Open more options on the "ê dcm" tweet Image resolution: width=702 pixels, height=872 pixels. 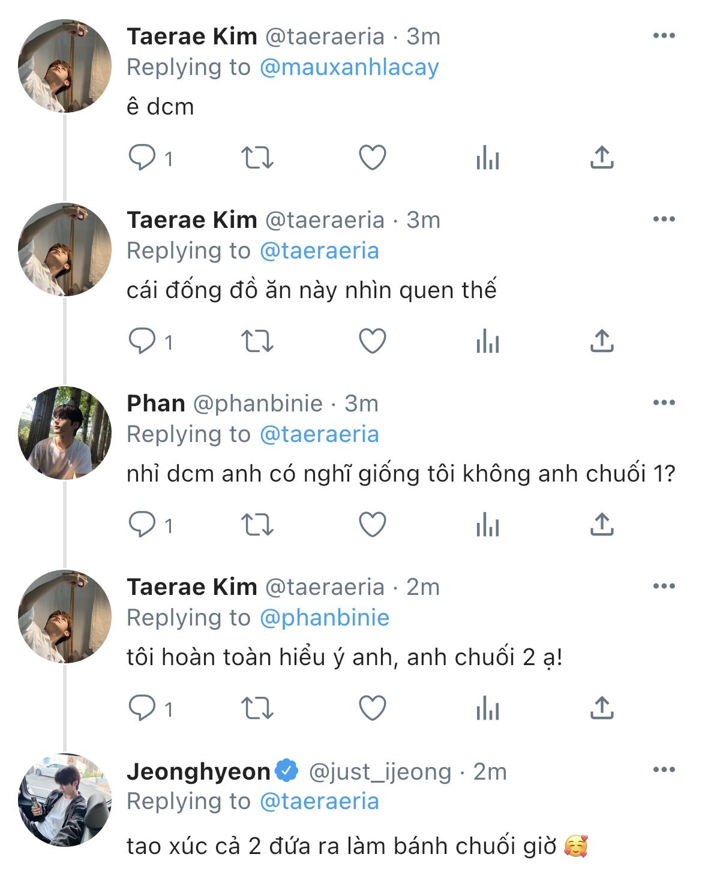coord(664,36)
